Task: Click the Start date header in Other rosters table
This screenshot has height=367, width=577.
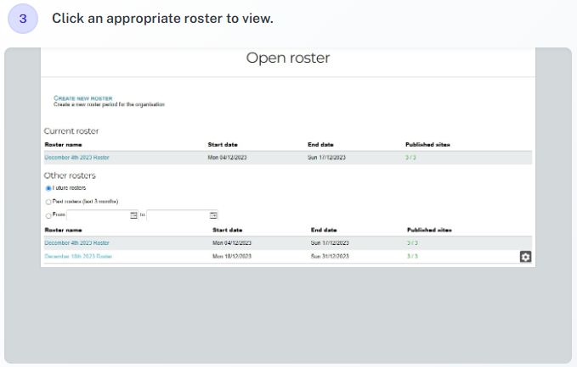Action: [228, 230]
